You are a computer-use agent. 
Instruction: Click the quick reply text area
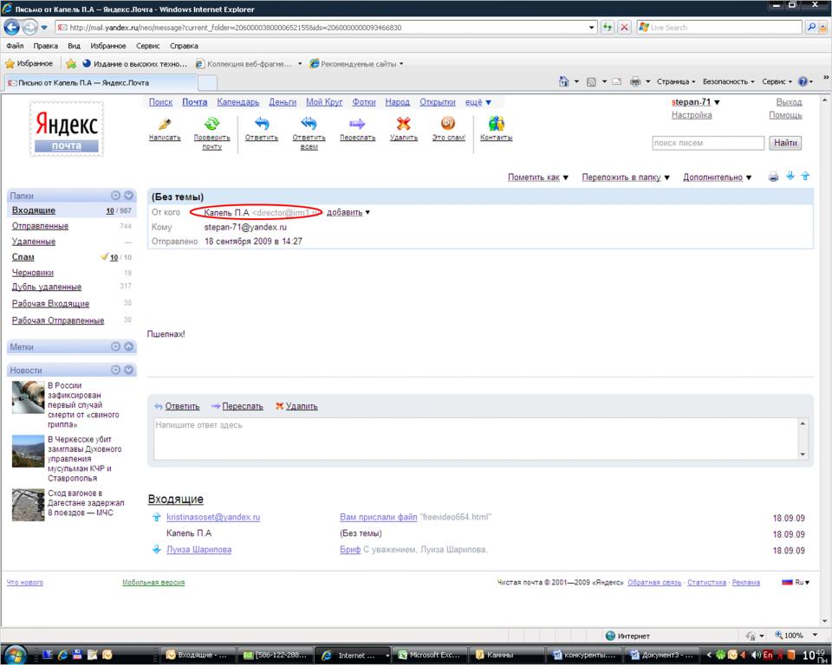[x=475, y=439]
